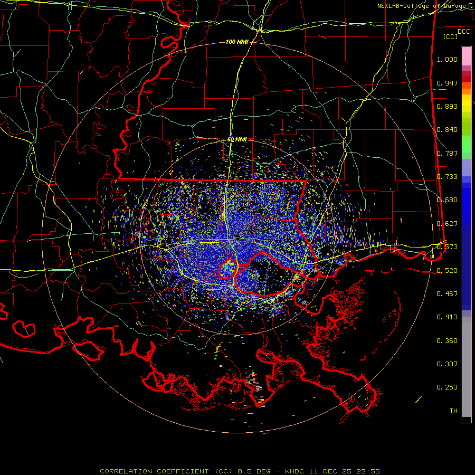Select the 0.947 legend value
475x475 pixels.
point(447,83)
